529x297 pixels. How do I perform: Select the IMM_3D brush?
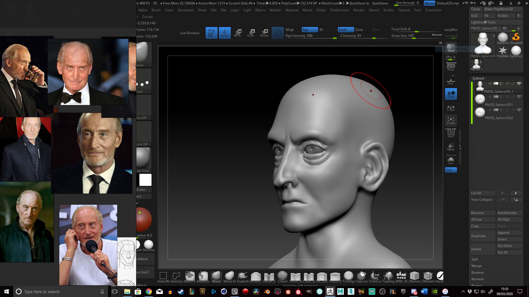(x=401, y=277)
